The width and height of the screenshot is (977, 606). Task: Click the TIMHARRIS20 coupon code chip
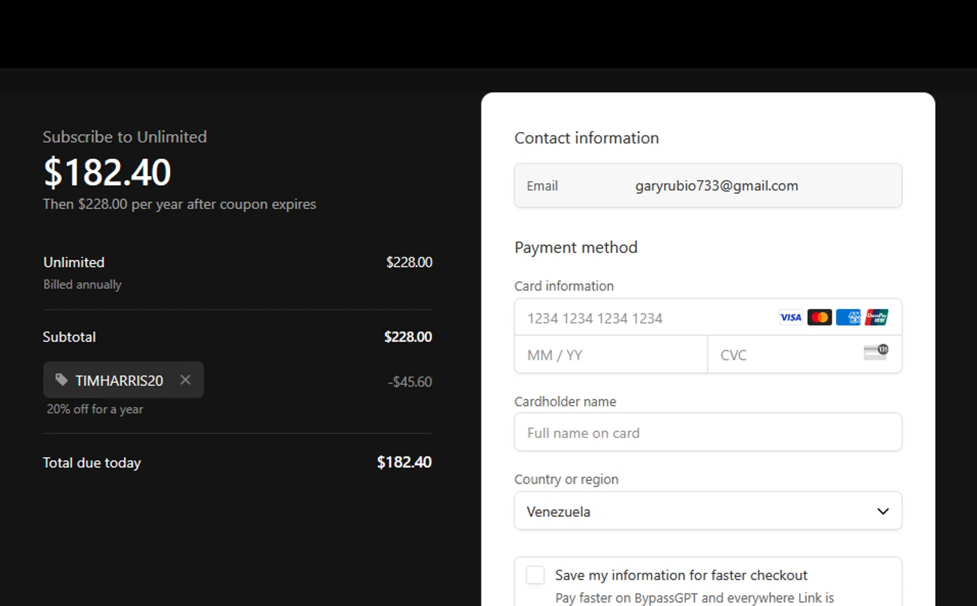[123, 380]
